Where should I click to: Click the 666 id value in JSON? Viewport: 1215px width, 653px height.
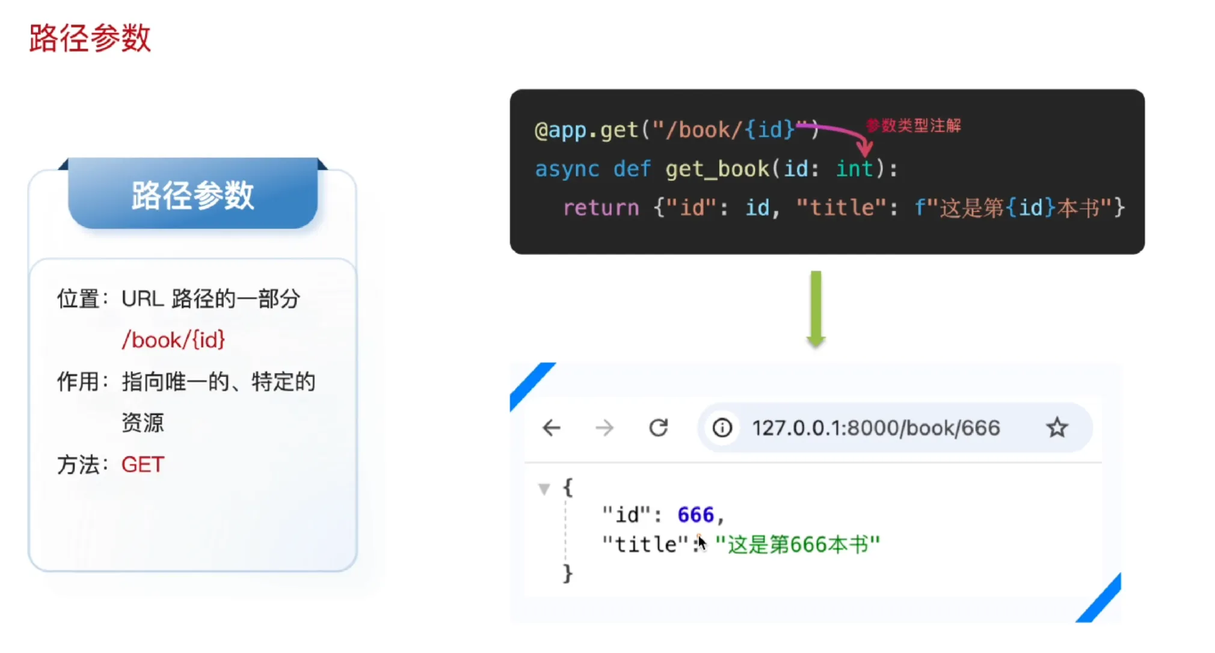[695, 515]
